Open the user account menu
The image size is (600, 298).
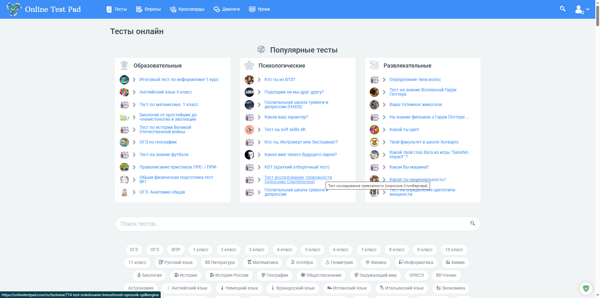click(x=582, y=9)
